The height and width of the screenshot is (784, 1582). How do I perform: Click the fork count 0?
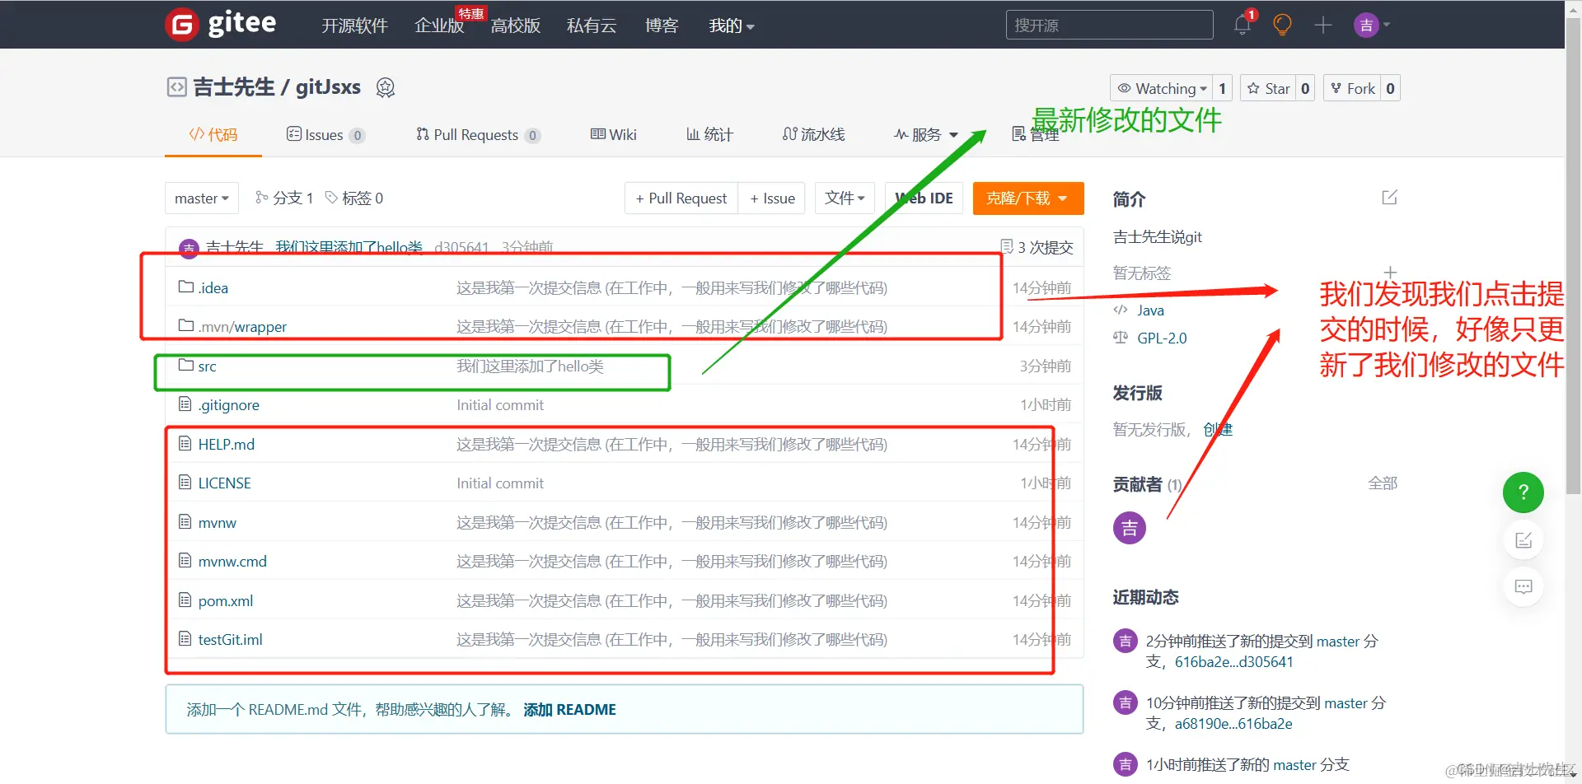pyautogui.click(x=1390, y=88)
